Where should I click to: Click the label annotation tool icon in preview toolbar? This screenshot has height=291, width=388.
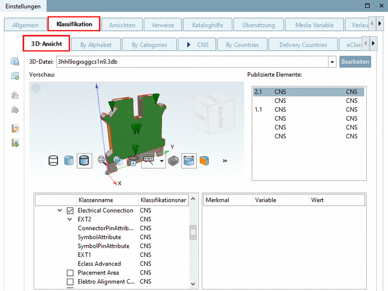(x=149, y=160)
